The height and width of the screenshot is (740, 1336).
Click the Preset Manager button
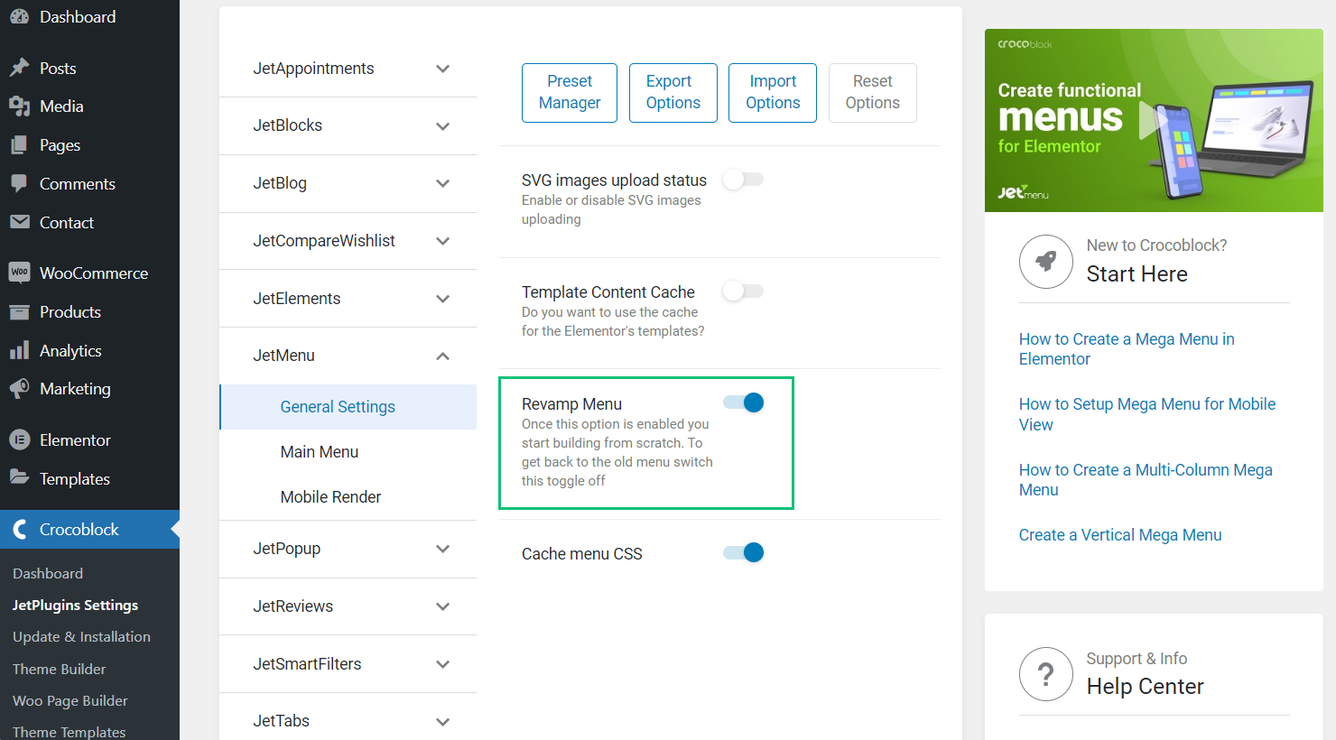[x=570, y=92]
